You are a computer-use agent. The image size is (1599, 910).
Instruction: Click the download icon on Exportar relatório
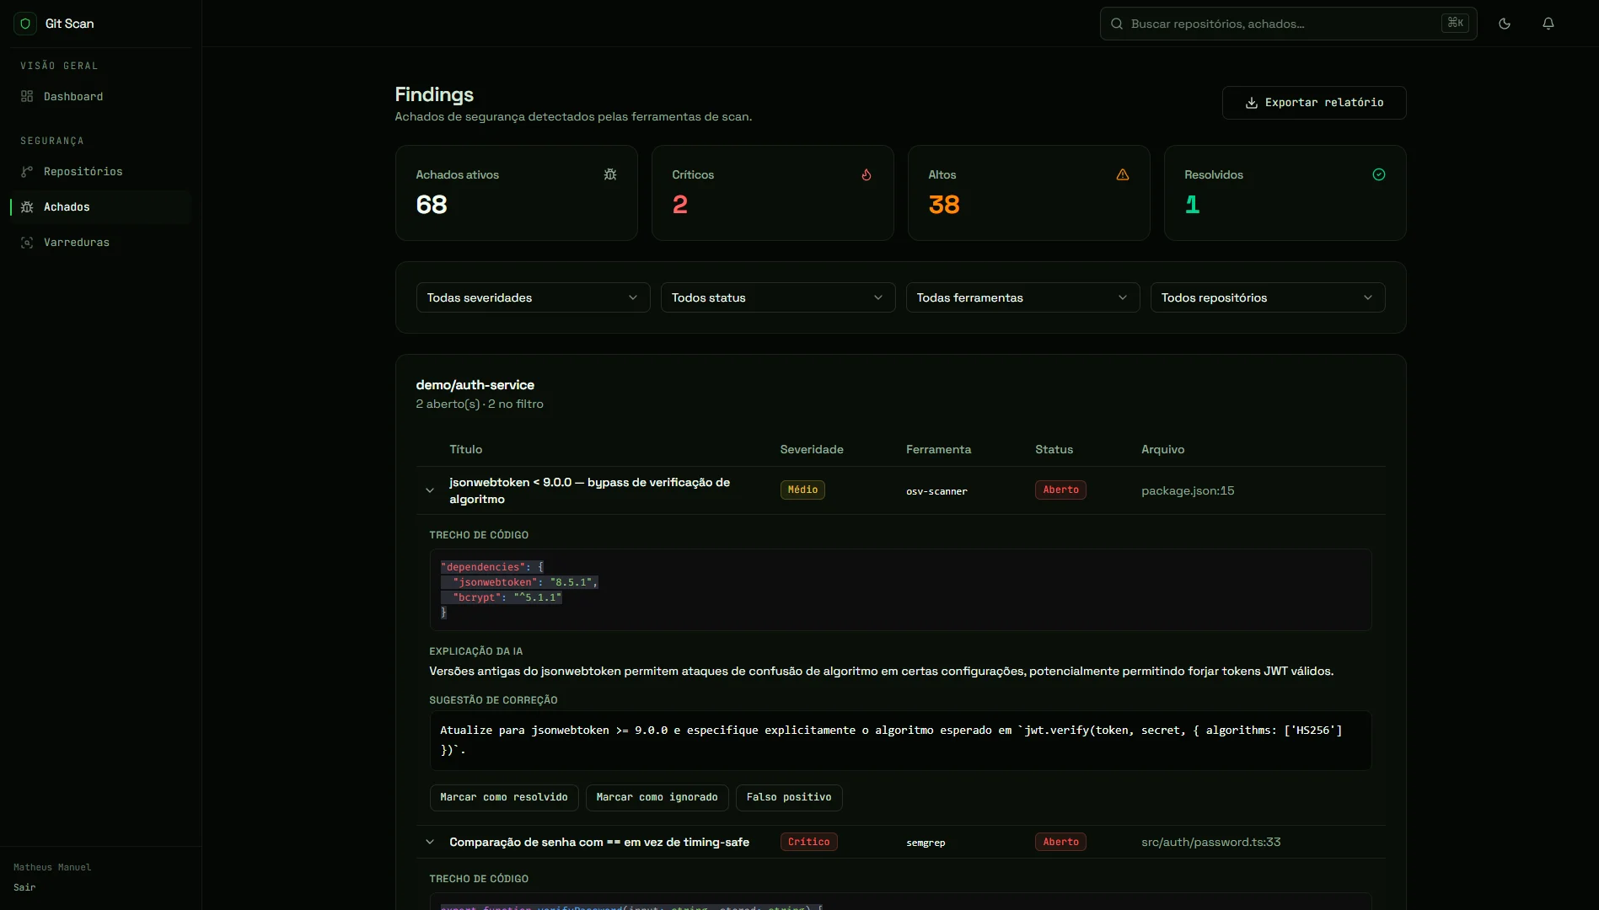click(x=1252, y=103)
